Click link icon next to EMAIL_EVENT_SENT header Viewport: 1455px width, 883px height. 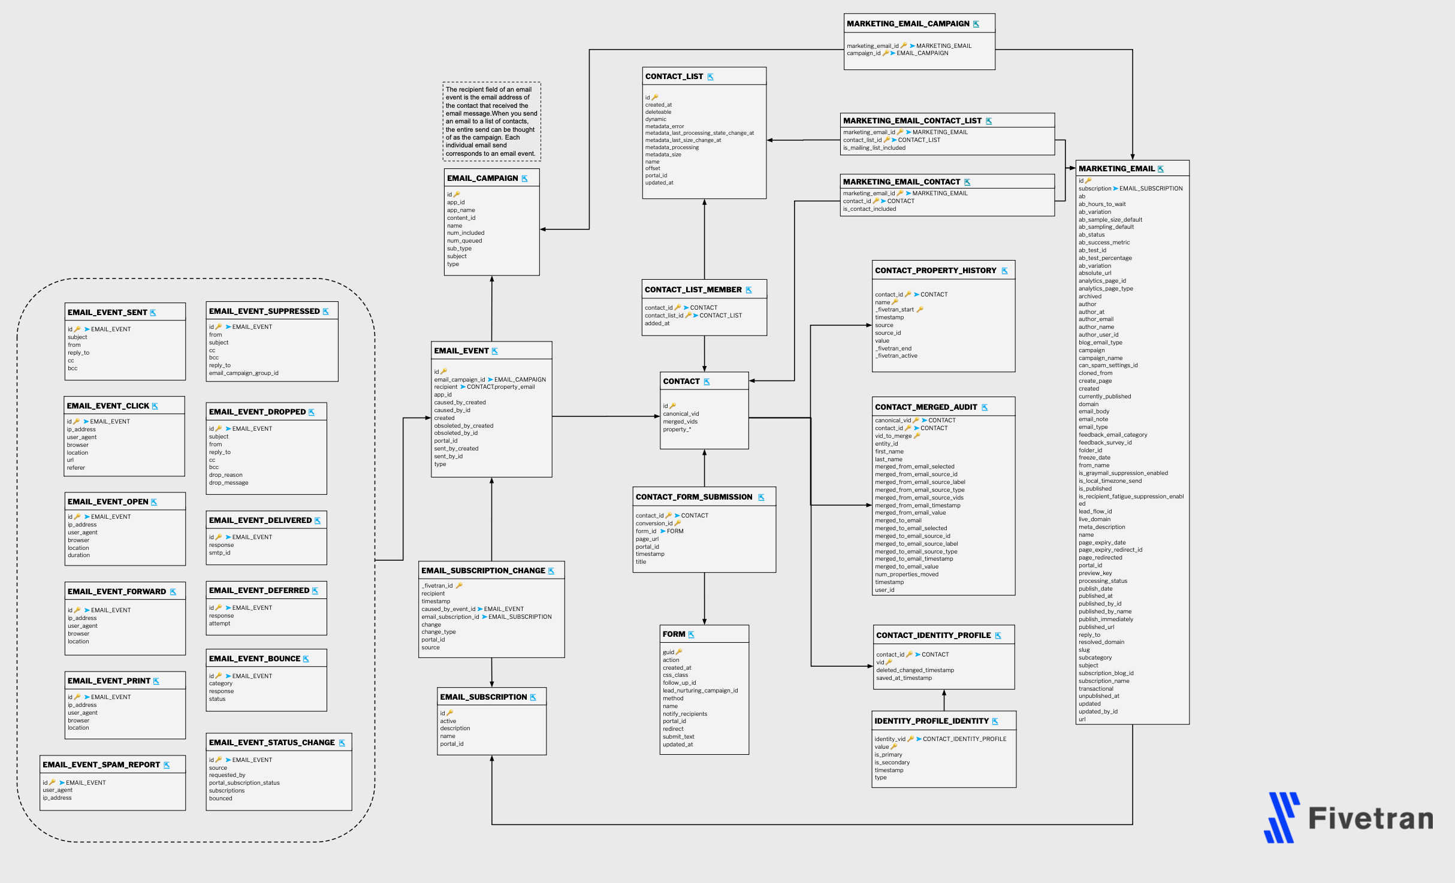pyautogui.click(x=153, y=313)
